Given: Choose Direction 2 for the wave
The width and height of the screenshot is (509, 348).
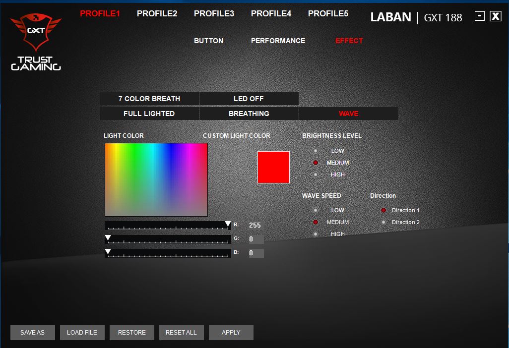Looking at the screenshot, I should (383, 222).
